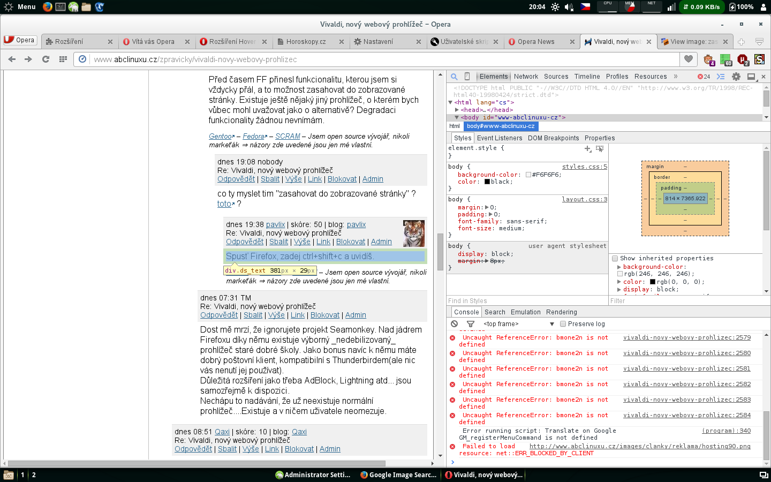
Task: Open the Opera main menu button
Action: (x=20, y=40)
